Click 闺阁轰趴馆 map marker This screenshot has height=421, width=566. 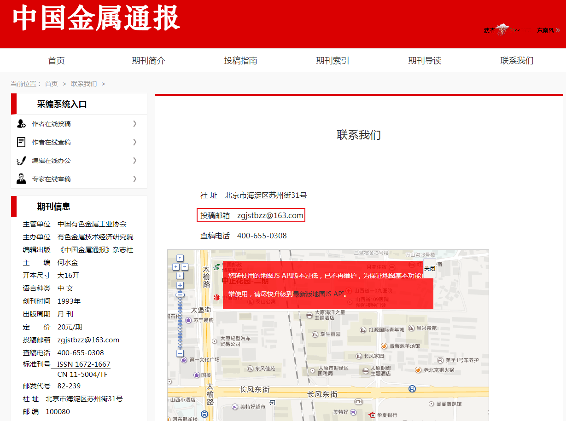coord(432,404)
